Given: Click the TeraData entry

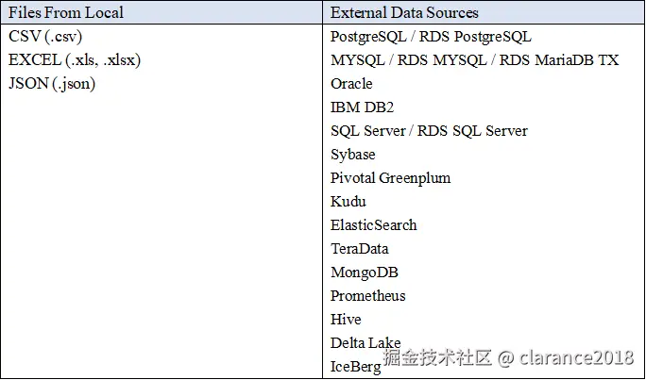Looking at the screenshot, I should click(x=359, y=248).
